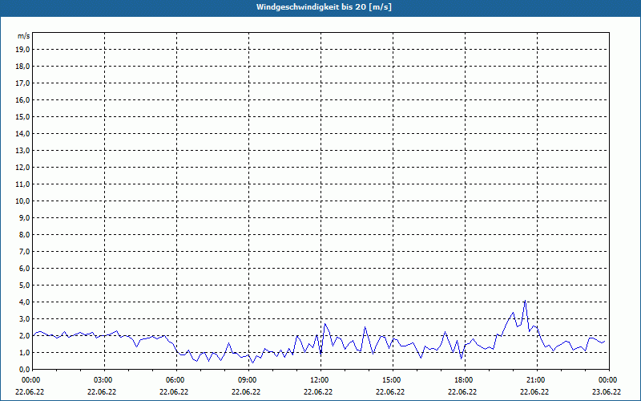Select the '7,0' y-axis label
Screen dimensions: 641x401
24,251
